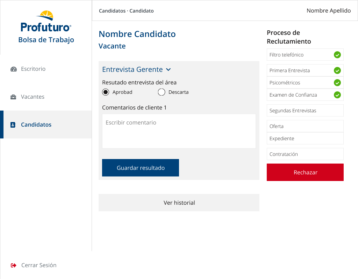Open the Segundas Entrevistas step
The width and height of the screenshot is (358, 279).
[x=305, y=111]
